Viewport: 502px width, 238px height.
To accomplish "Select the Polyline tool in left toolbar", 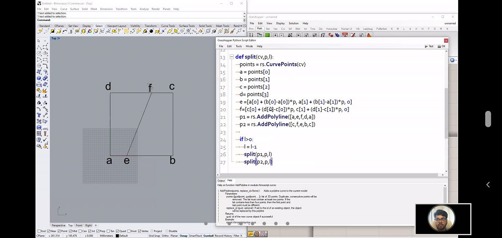I will [x=39, y=47].
